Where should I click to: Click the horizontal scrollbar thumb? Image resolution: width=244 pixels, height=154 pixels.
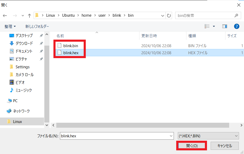[143, 125]
